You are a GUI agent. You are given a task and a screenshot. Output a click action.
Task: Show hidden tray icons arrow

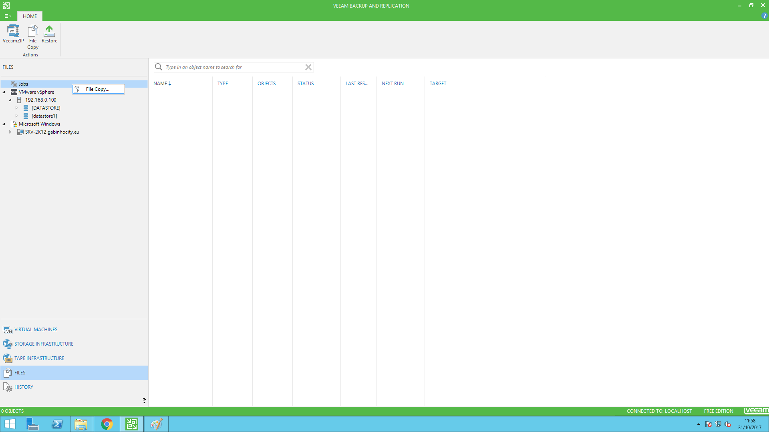point(699,424)
